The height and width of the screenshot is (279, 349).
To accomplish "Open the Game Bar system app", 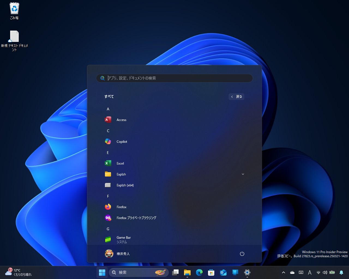I will tap(124, 239).
